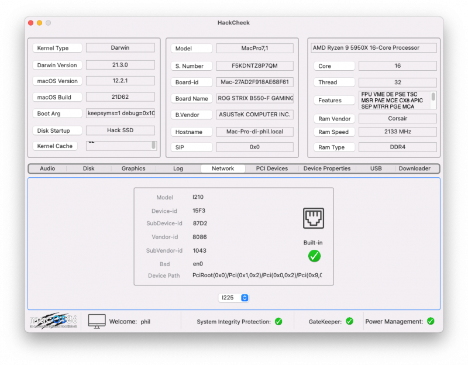This screenshot has width=468, height=365.
Task: Select the Network tab
Action: coord(223,168)
